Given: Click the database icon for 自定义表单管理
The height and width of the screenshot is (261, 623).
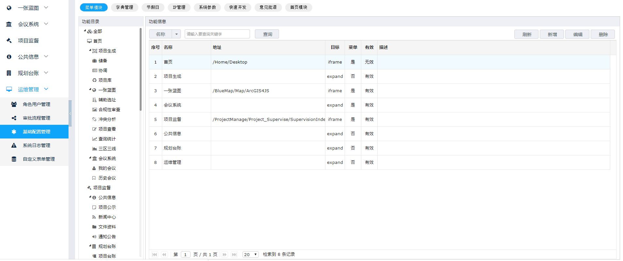Looking at the screenshot, I should 14,159.
